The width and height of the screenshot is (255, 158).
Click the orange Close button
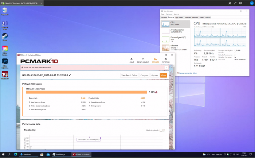point(164,75)
